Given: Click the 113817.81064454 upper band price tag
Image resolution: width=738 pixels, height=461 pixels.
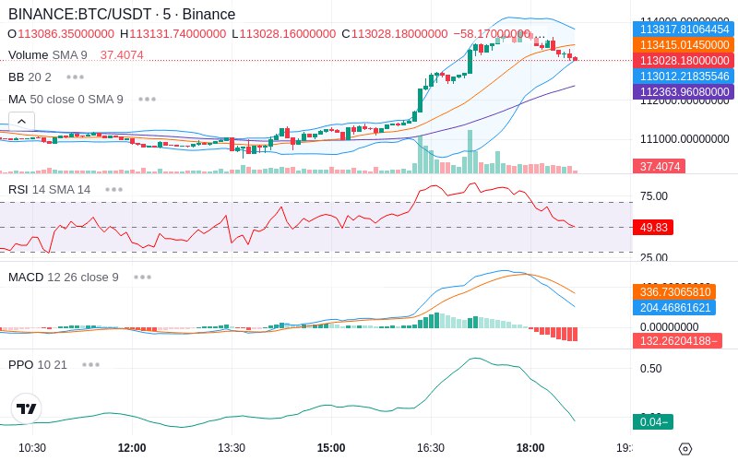Looking at the screenshot, I should pos(684,30).
